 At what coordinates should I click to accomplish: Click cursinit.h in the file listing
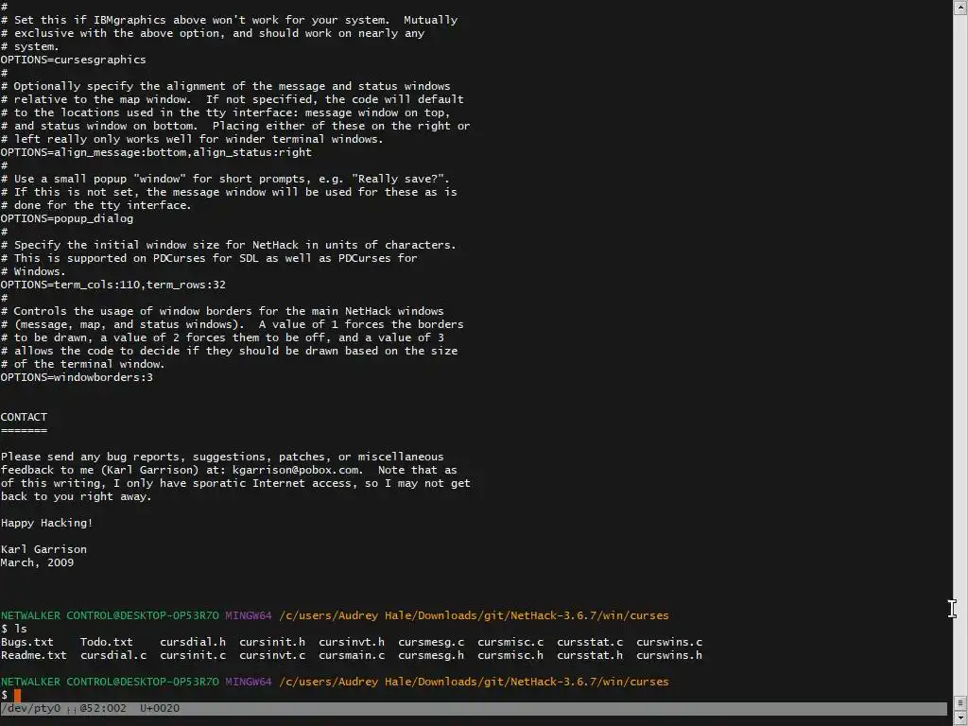(x=272, y=642)
